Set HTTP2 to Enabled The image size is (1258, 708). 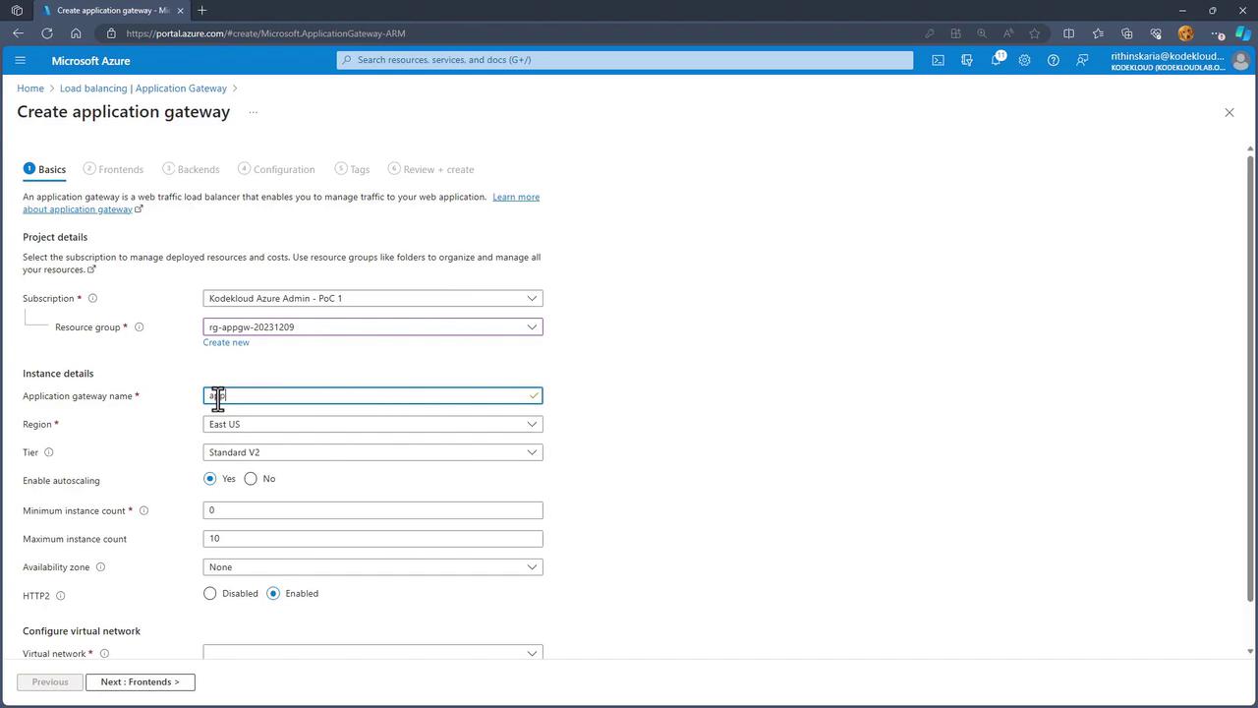point(273,594)
